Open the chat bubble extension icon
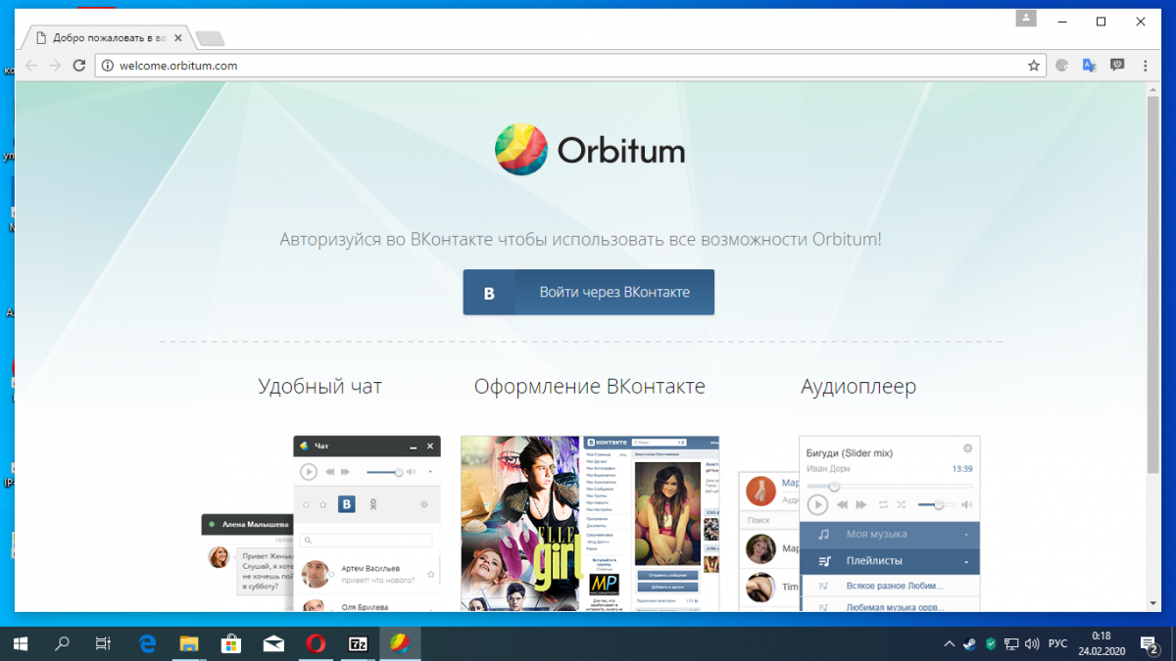This screenshot has height=661, width=1176. coord(1117,66)
